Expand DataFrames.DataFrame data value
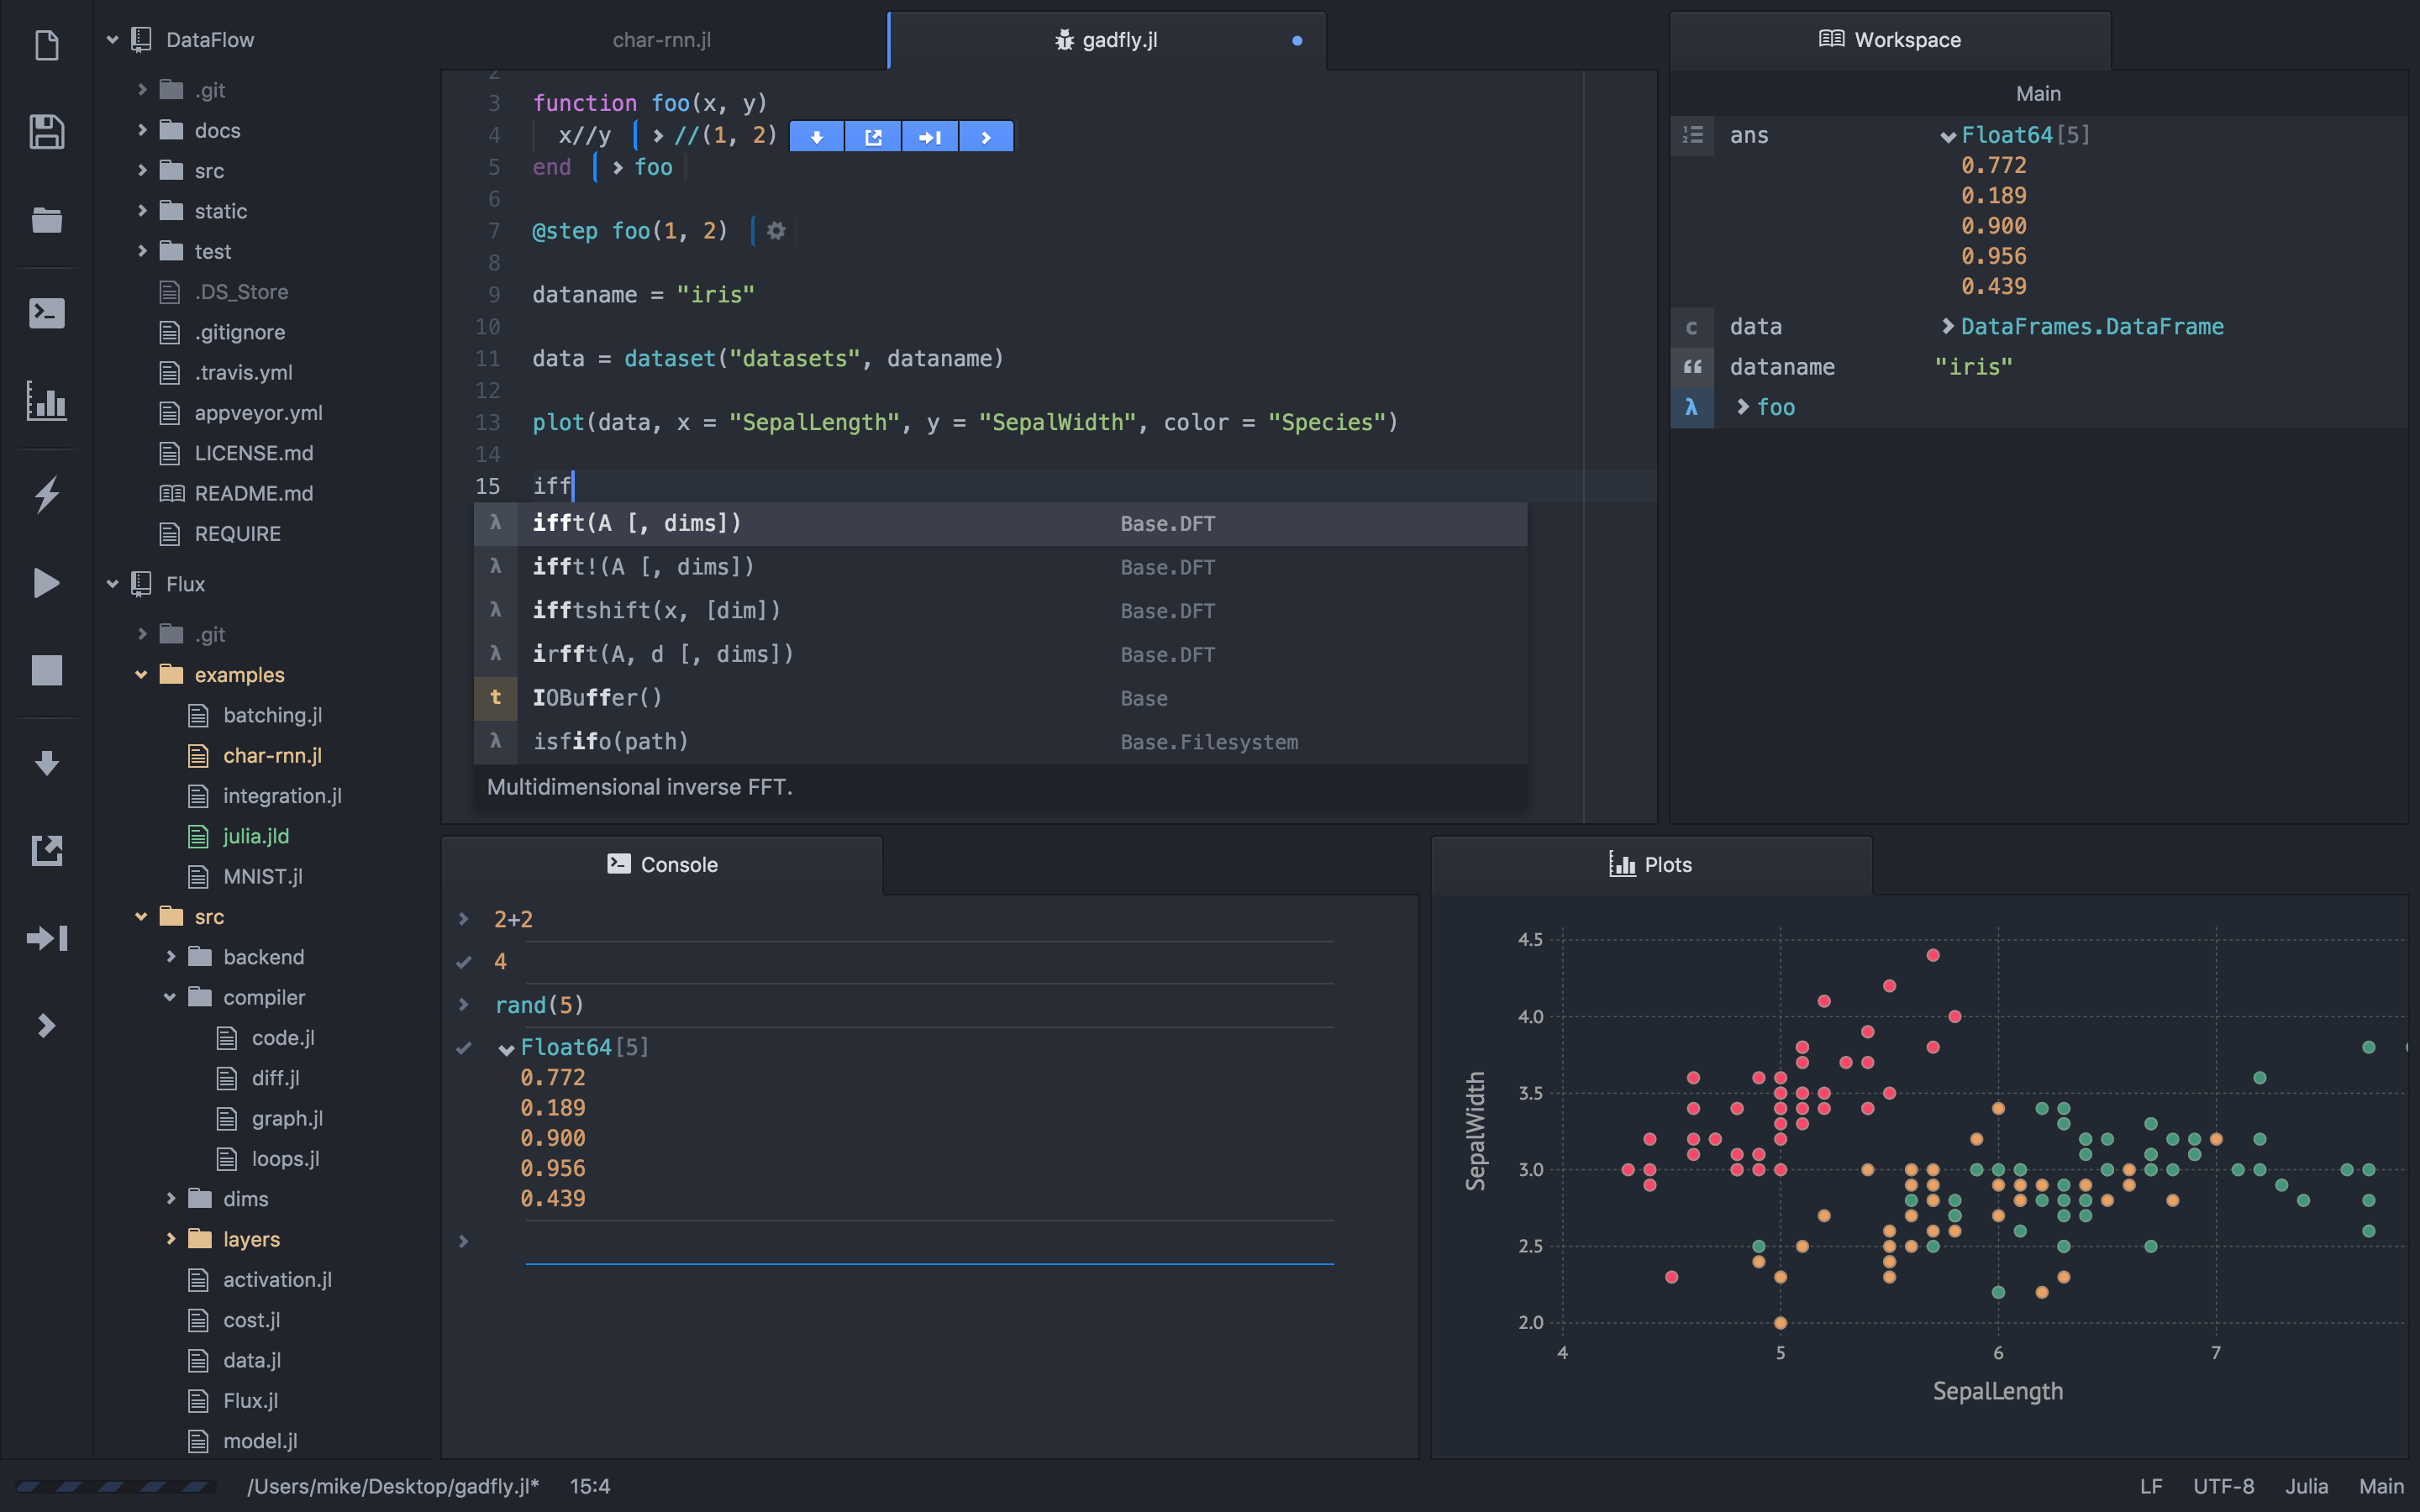Viewport: 2420px width, 1512px height. pos(1947,326)
